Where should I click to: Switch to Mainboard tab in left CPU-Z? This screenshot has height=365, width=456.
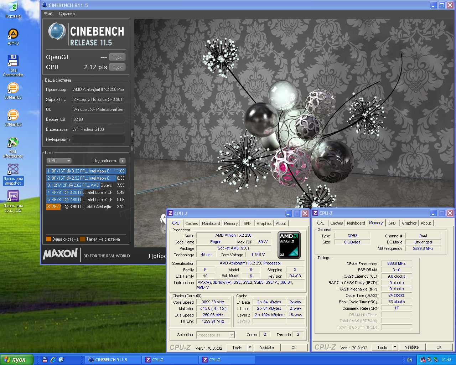211,223
